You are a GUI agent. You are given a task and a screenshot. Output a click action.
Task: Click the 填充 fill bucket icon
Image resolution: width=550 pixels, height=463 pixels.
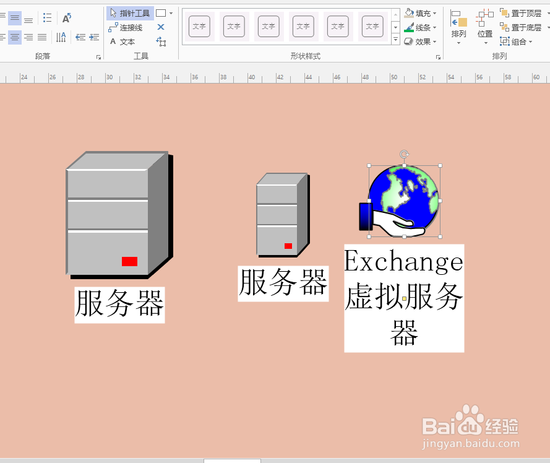[x=409, y=14]
